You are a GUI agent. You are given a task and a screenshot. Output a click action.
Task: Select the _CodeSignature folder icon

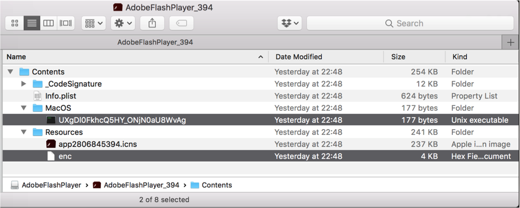(x=37, y=84)
